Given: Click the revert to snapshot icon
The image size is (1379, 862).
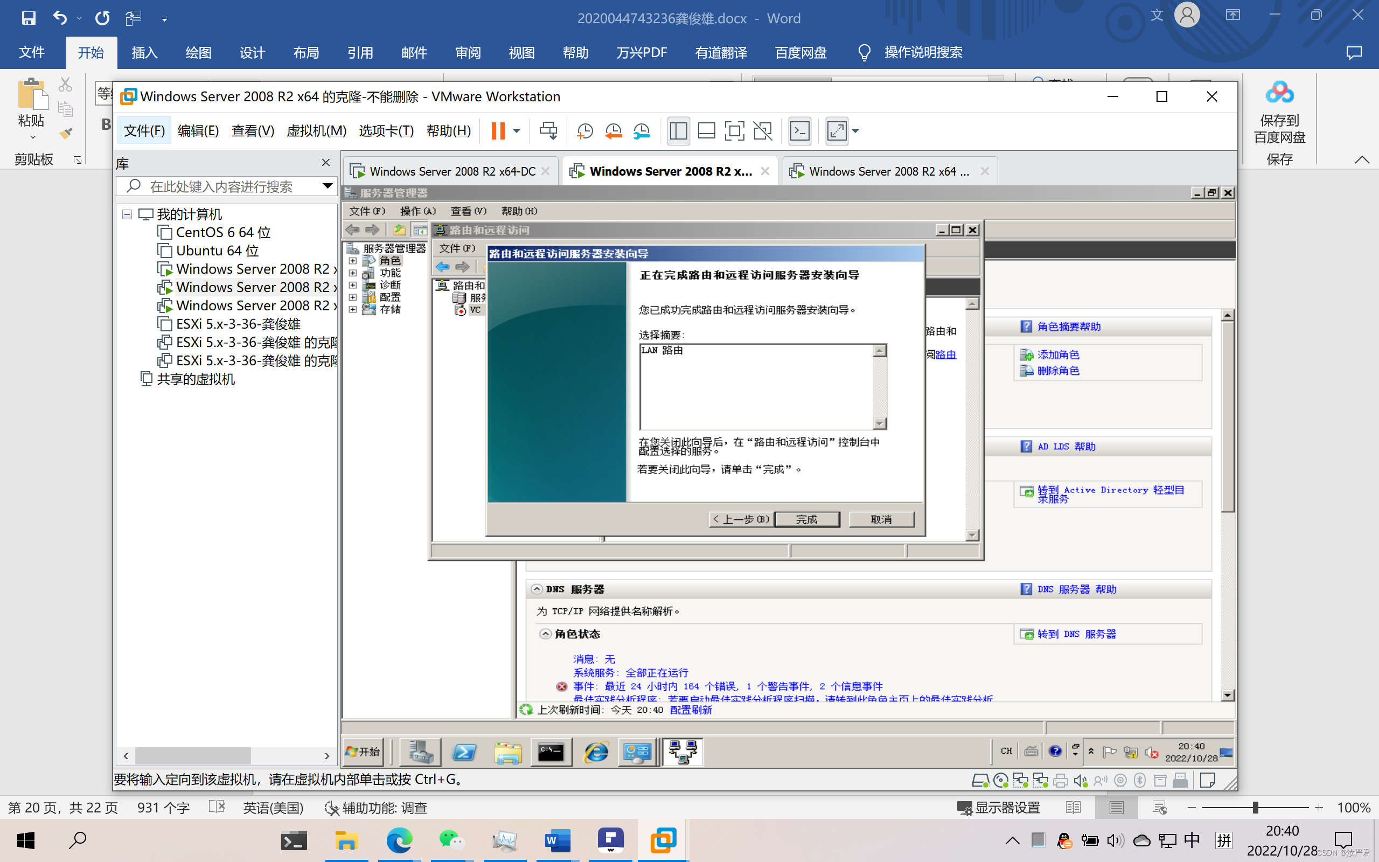Looking at the screenshot, I should (613, 131).
